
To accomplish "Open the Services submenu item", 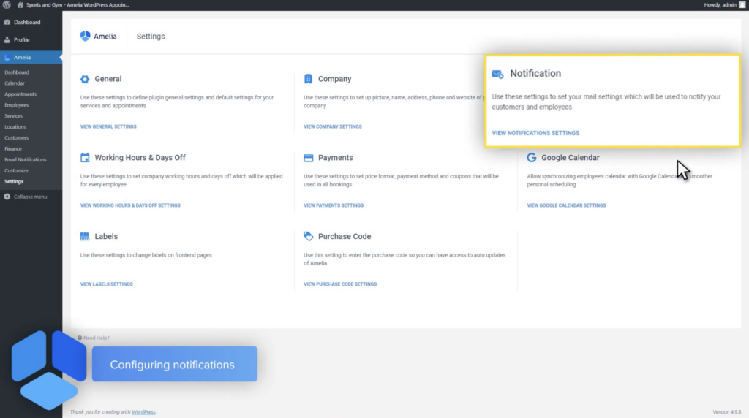I will pyautogui.click(x=13, y=116).
